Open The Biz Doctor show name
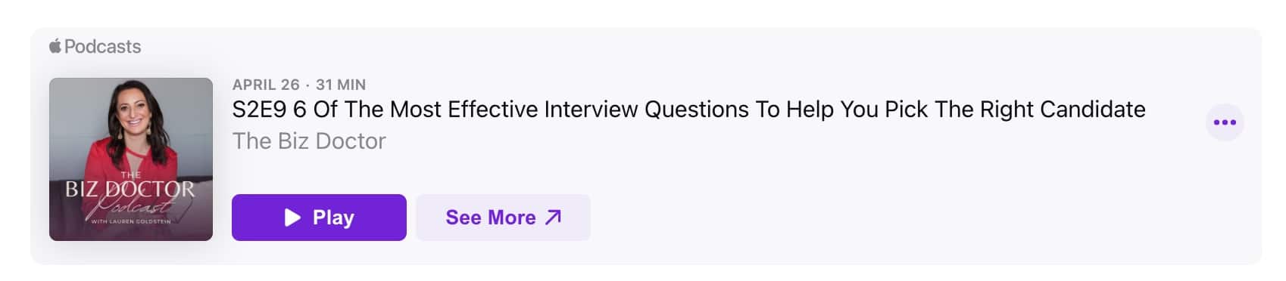The width and height of the screenshot is (1286, 281). pos(309,141)
